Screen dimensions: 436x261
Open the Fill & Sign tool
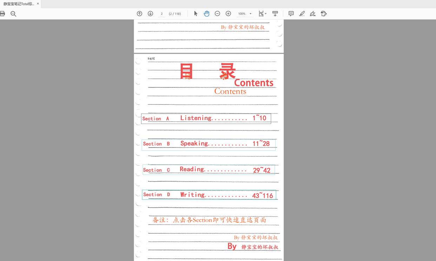click(x=312, y=13)
